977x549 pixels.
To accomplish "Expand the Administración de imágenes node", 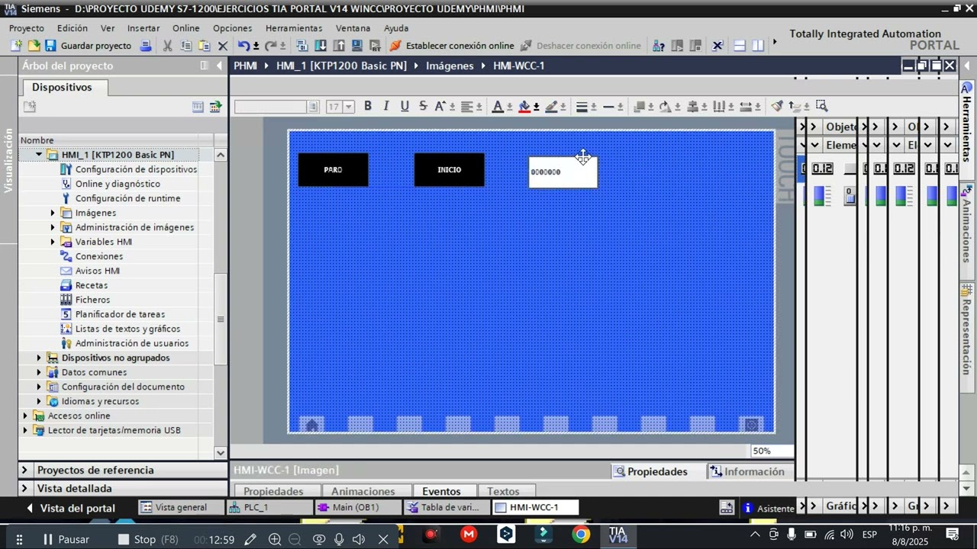I will (53, 227).
